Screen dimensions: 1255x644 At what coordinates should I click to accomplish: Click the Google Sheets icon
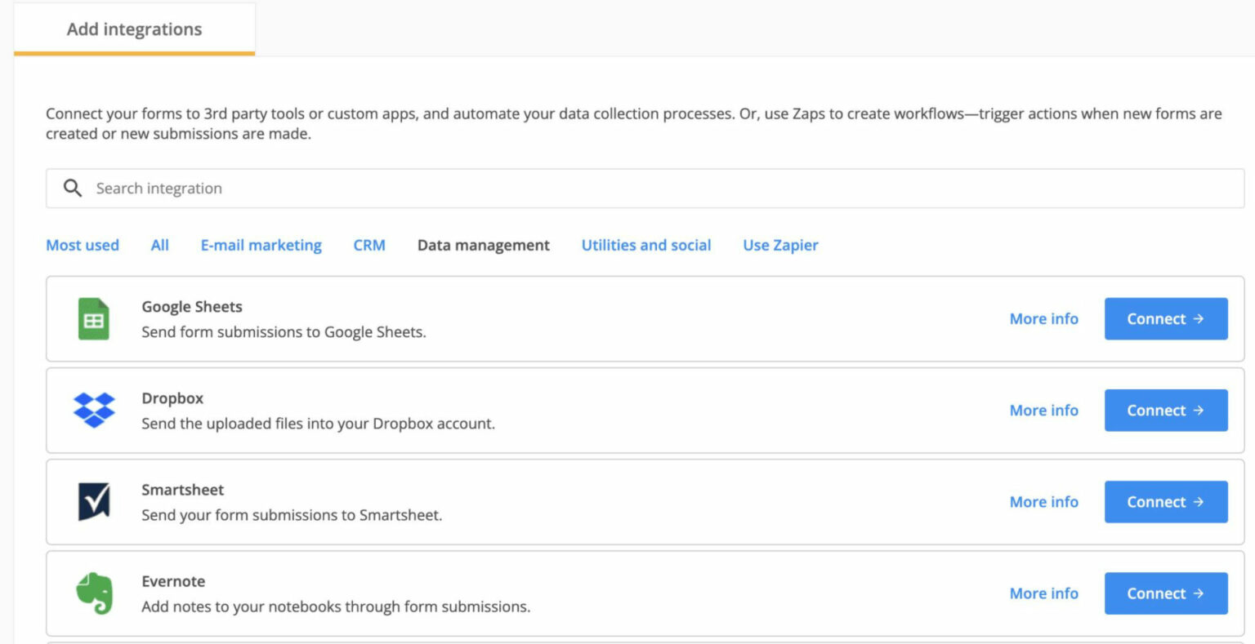[94, 319]
